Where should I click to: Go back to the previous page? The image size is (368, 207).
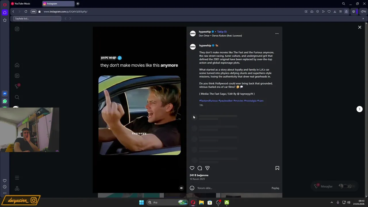coord(13,11)
